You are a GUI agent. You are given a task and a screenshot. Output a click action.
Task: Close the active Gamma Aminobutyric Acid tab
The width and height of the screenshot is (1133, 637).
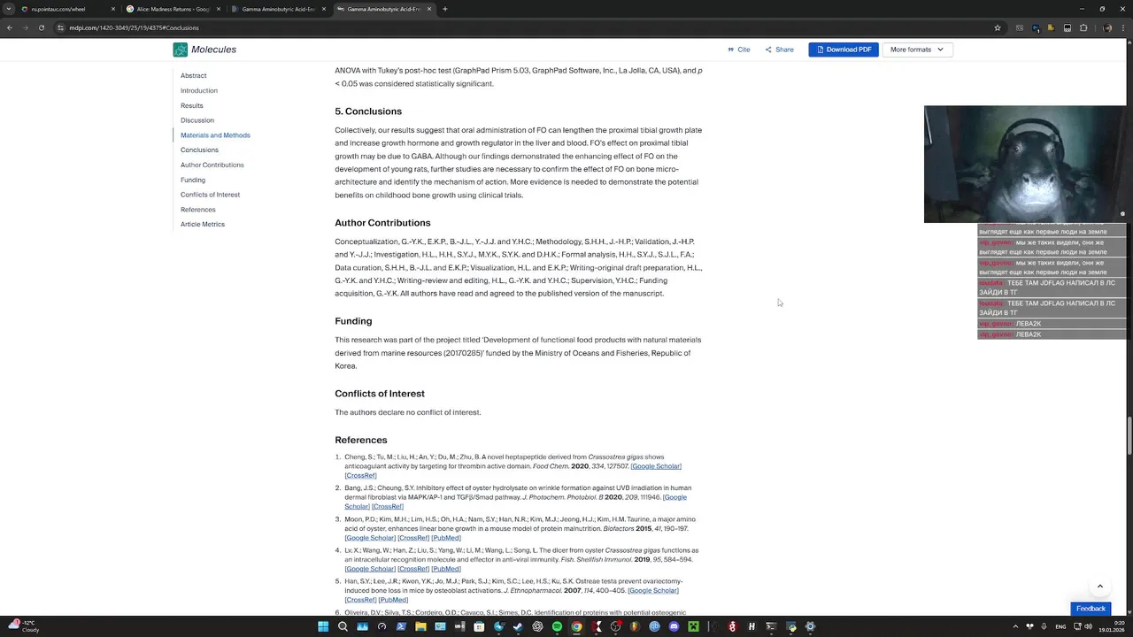[x=428, y=9]
